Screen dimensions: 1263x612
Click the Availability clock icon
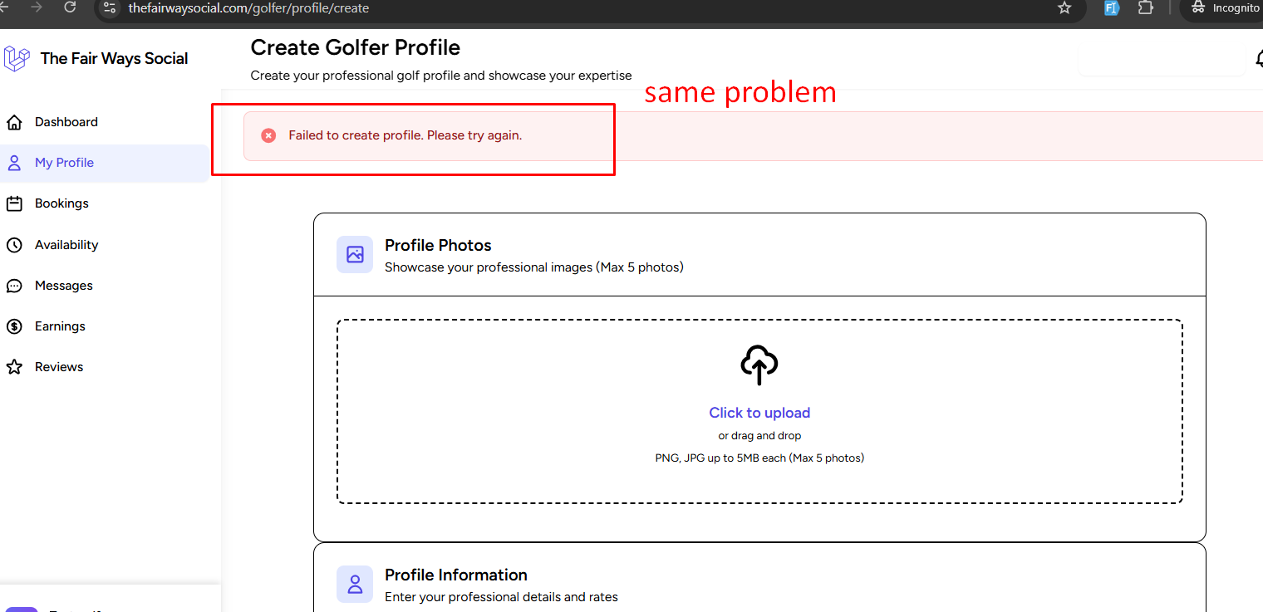point(14,245)
